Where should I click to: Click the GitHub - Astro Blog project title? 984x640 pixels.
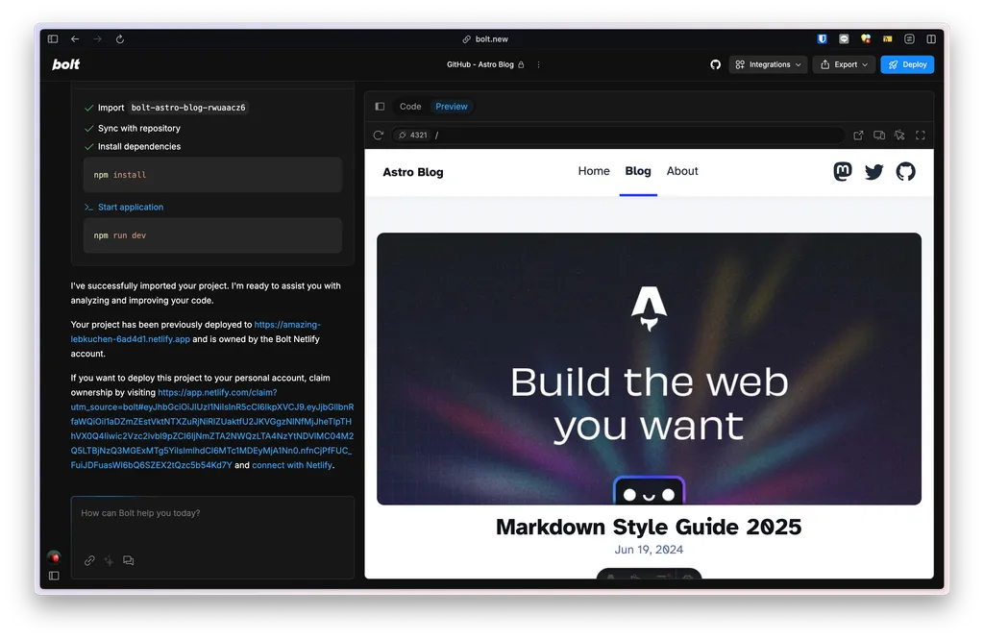point(480,64)
